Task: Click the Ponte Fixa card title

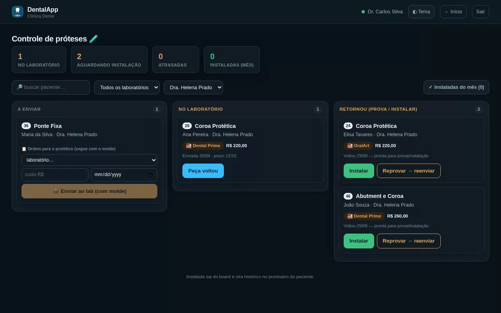Action: click(x=48, y=126)
